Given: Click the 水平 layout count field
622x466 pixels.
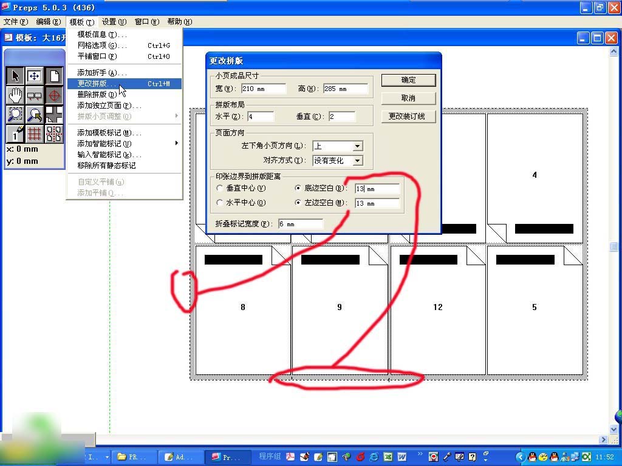Looking at the screenshot, I should pos(260,116).
